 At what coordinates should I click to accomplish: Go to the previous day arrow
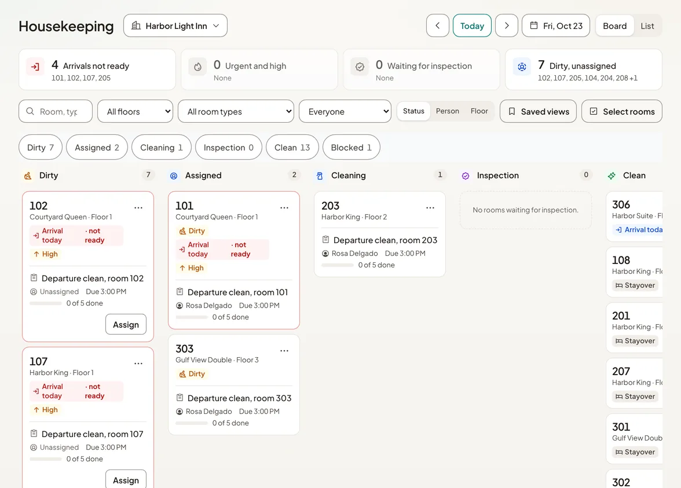click(437, 25)
